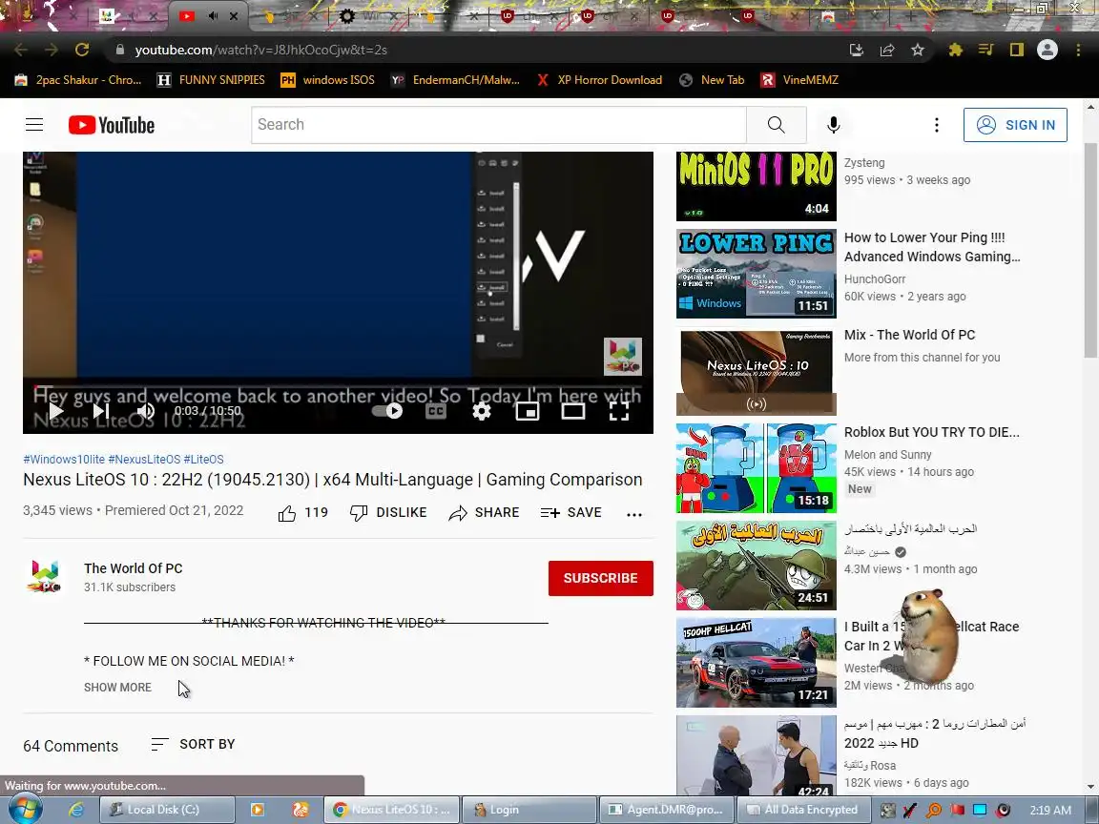Click the address bar URL

260,50
